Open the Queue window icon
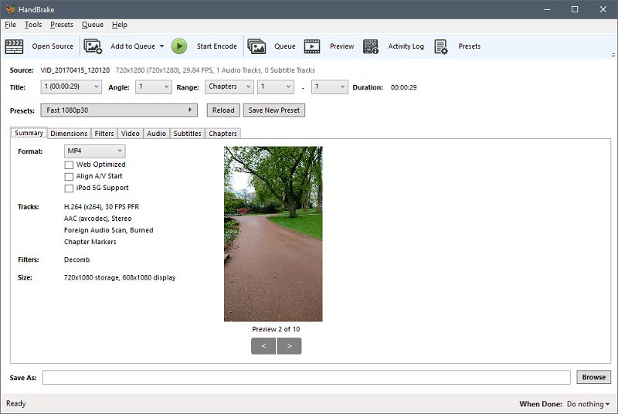618x414 pixels. [x=256, y=46]
